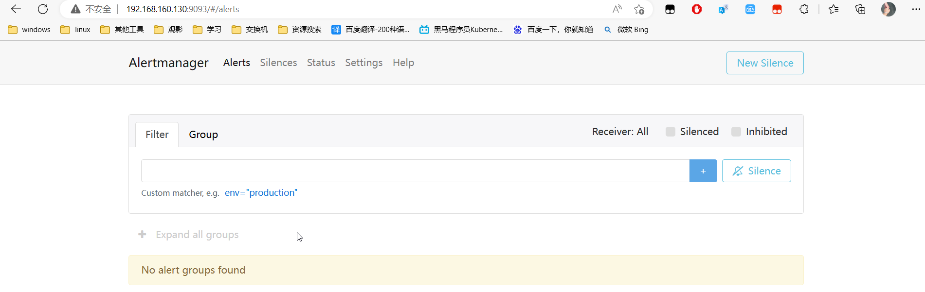This screenshot has height=292, width=925.
Task: Click the browser address bar URL
Action: (x=182, y=9)
